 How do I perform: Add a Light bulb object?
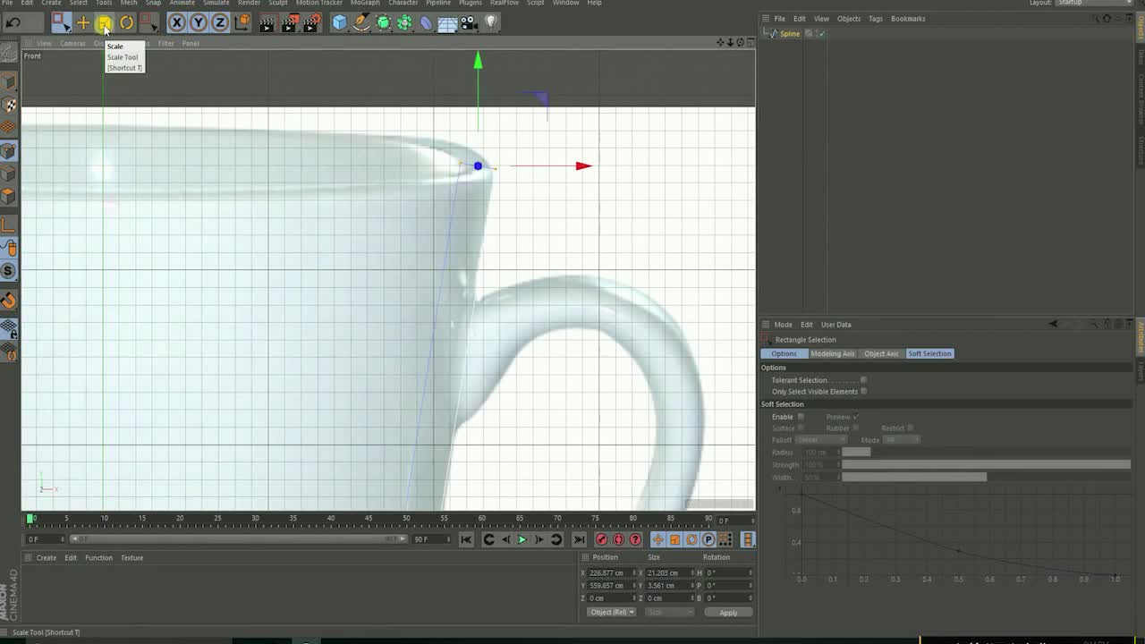coord(490,22)
